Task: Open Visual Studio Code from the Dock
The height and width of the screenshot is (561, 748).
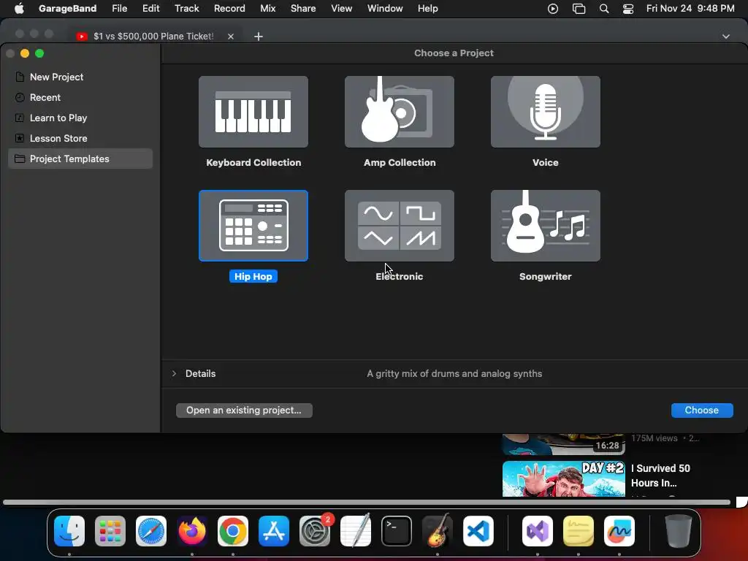Action: 478,531
